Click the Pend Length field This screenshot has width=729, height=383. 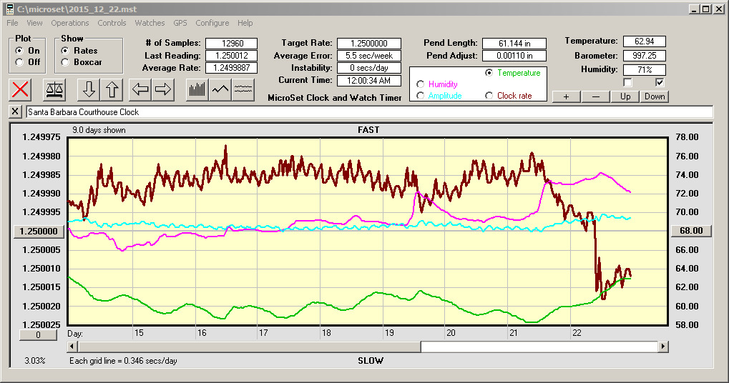point(514,43)
